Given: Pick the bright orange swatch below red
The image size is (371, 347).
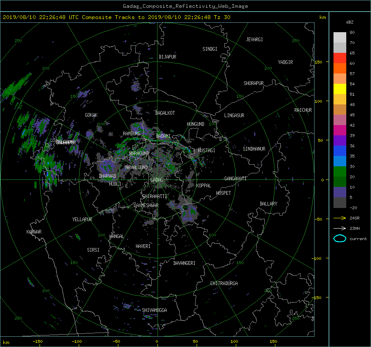Looking at the screenshot, I should tap(340, 68).
